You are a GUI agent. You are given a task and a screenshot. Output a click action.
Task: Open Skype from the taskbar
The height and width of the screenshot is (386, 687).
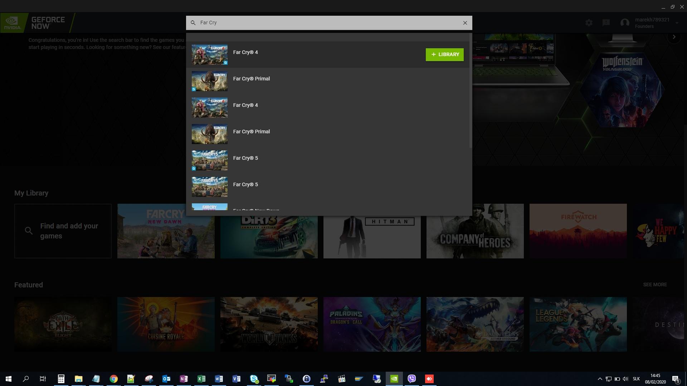point(254,379)
